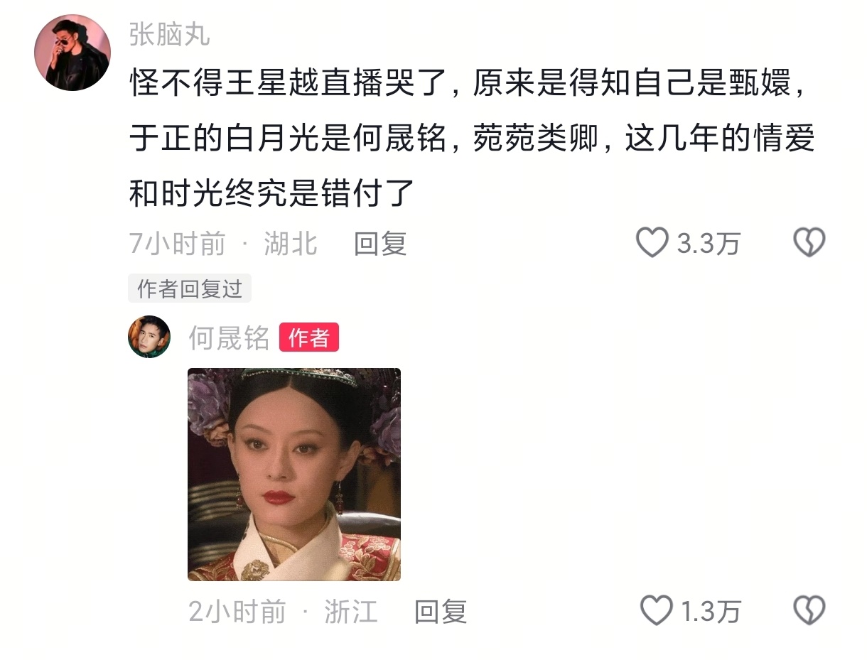
Task: Like 张脑丸's comment with heart icon
Action: (652, 243)
